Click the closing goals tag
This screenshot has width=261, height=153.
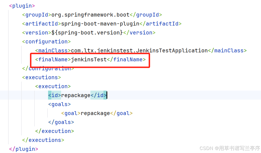[x=61, y=122]
